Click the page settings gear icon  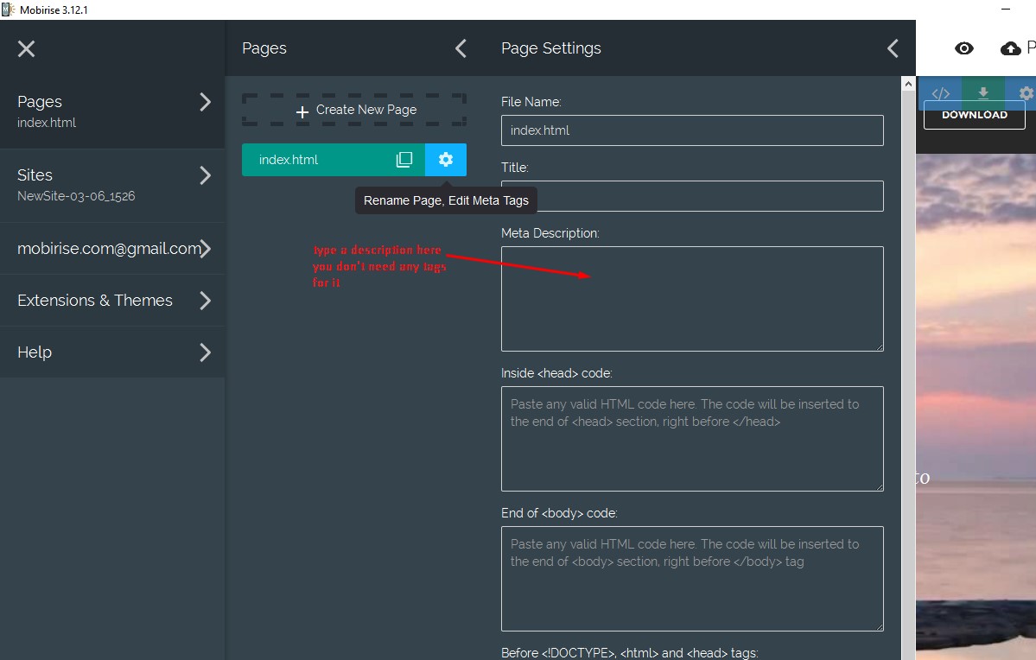pyautogui.click(x=445, y=160)
